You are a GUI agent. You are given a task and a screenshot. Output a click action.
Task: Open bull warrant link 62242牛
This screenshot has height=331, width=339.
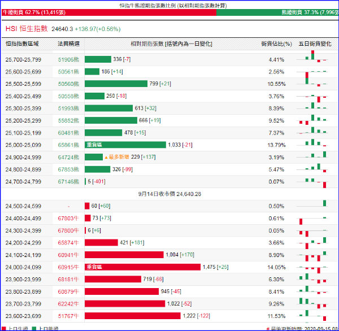tap(68, 304)
